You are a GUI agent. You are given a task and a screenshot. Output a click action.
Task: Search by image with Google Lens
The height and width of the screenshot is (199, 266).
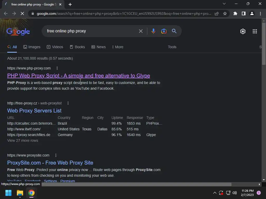click(164, 31)
